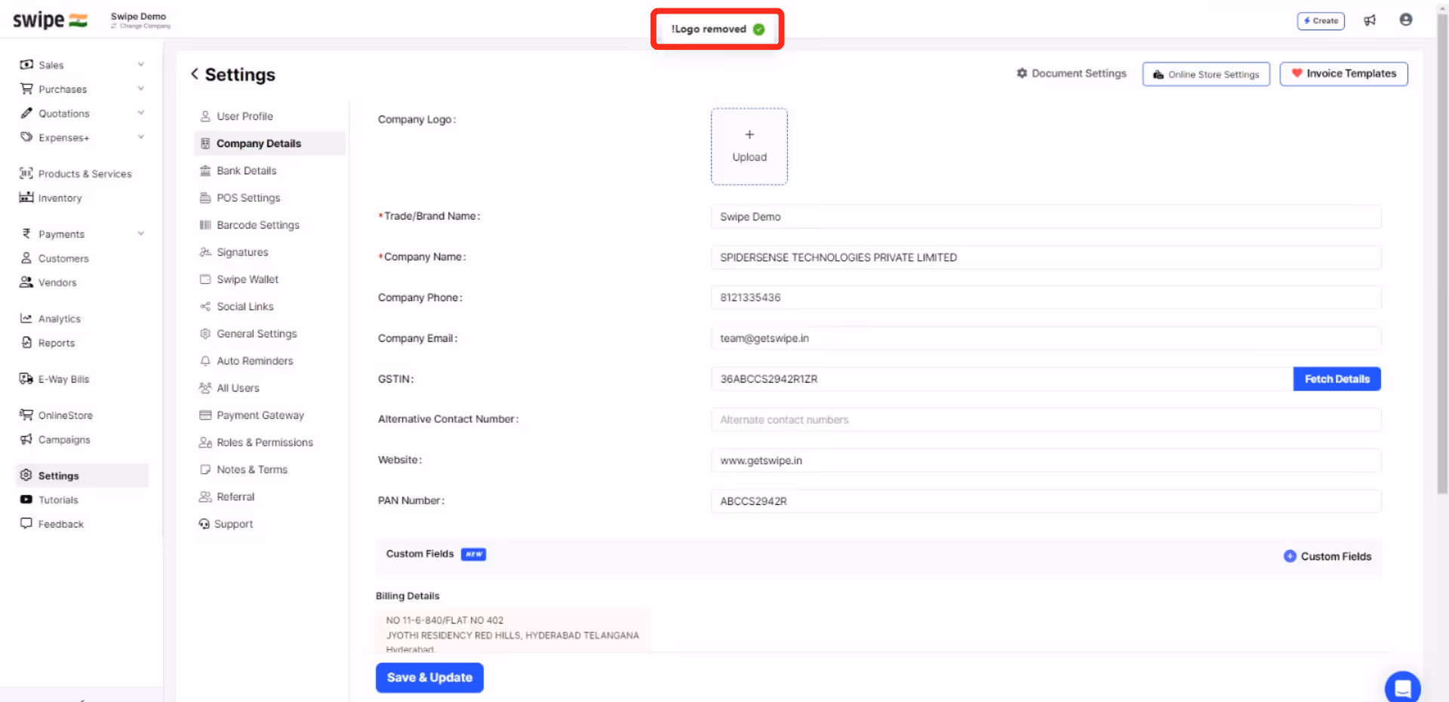Image resolution: width=1449 pixels, height=702 pixels.
Task: Open Invoice Templates button
Action: point(1343,74)
